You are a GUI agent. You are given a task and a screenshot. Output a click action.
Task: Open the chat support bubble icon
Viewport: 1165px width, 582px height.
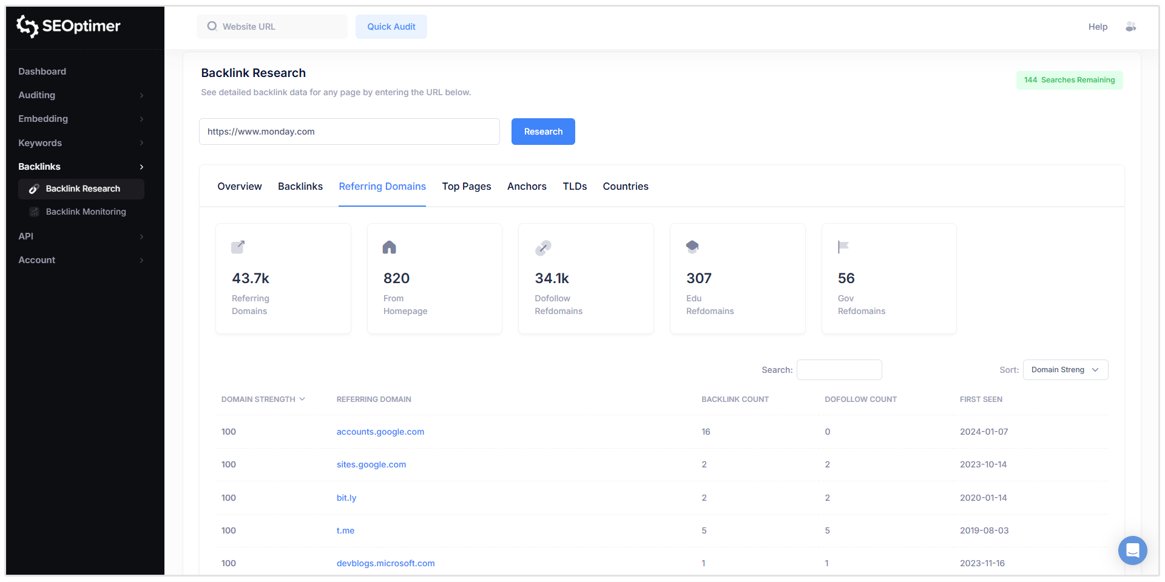click(x=1132, y=550)
